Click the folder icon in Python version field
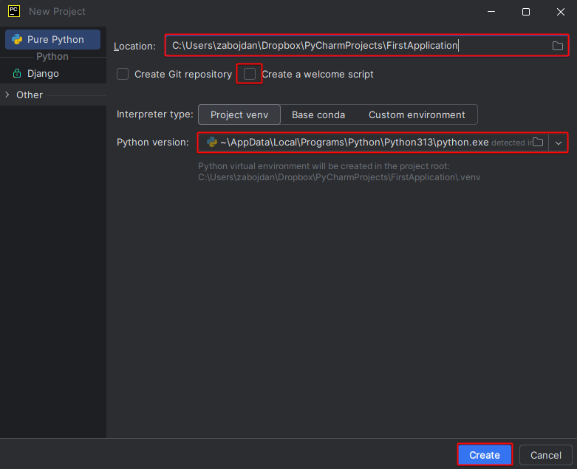Viewport: 577px width, 469px height. pyautogui.click(x=539, y=142)
